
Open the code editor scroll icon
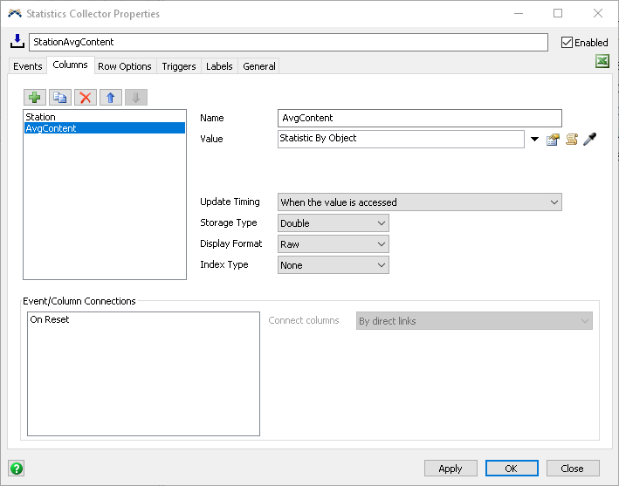point(571,139)
